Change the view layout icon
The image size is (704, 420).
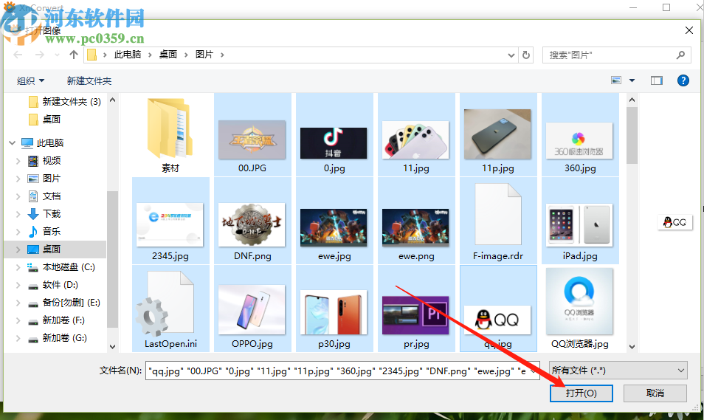[616, 80]
